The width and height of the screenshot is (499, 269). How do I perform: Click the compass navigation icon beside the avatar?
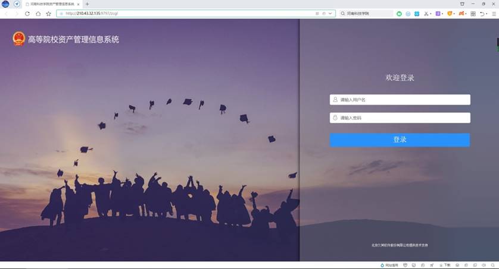17,4
